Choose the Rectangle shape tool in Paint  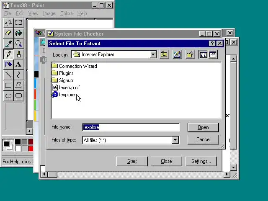click(8, 85)
